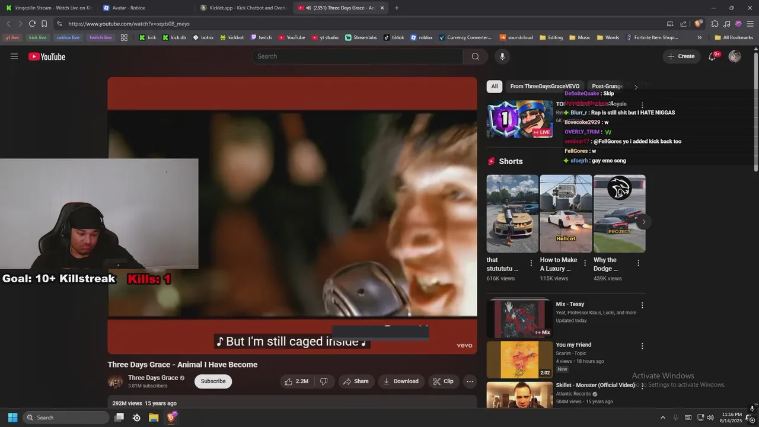Click the Share button
The image size is (759, 427).
pos(356,381)
